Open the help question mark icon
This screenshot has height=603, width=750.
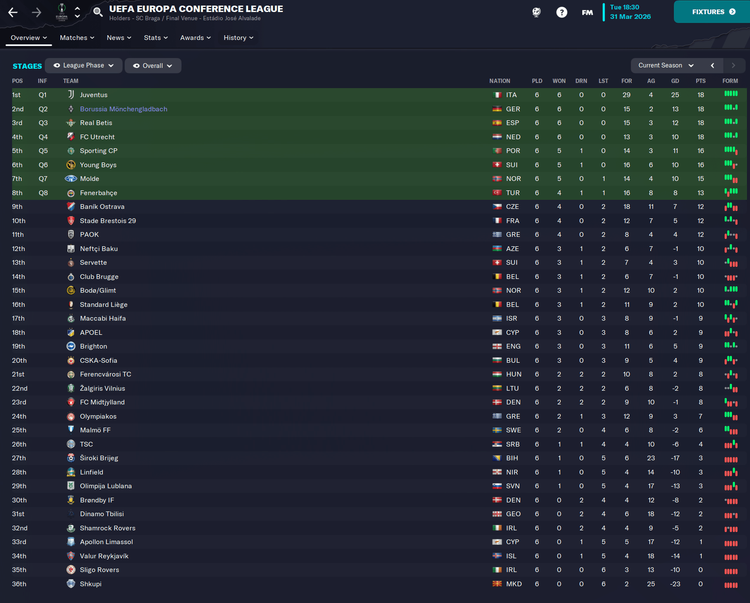click(x=561, y=12)
